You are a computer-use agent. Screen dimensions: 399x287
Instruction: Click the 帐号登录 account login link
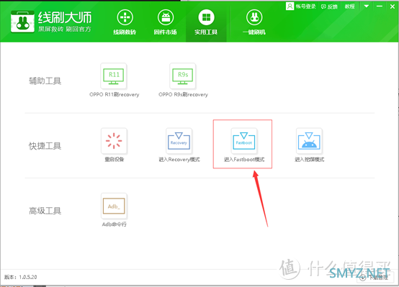(301, 6)
